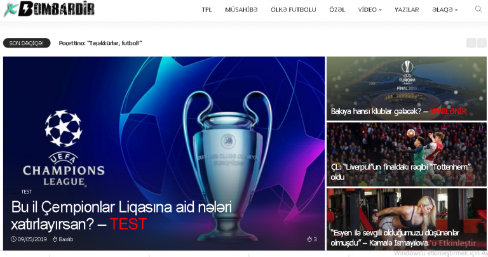488x257 pixels.
Task: Open the ÖZƏL menu item
Action: 337,10
